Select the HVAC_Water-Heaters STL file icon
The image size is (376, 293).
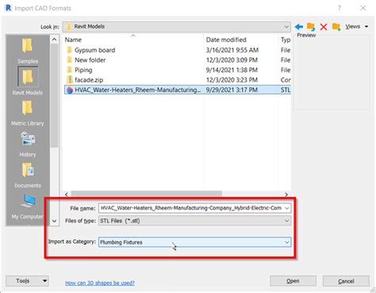70,90
